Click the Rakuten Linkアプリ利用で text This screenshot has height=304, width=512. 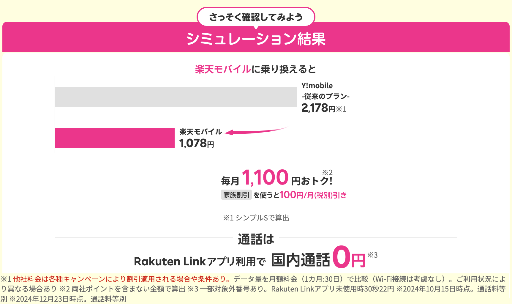click(x=200, y=262)
